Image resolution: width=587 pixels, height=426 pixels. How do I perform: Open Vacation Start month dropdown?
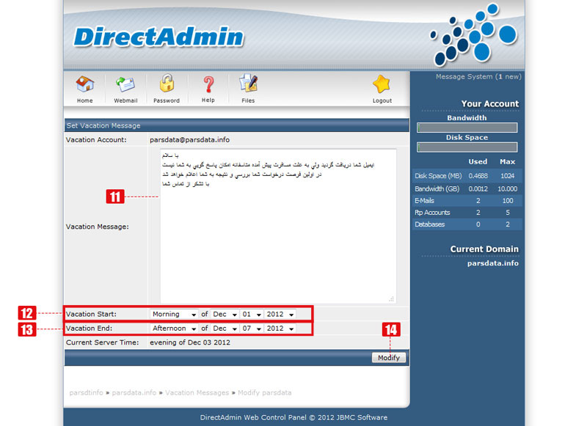point(225,314)
